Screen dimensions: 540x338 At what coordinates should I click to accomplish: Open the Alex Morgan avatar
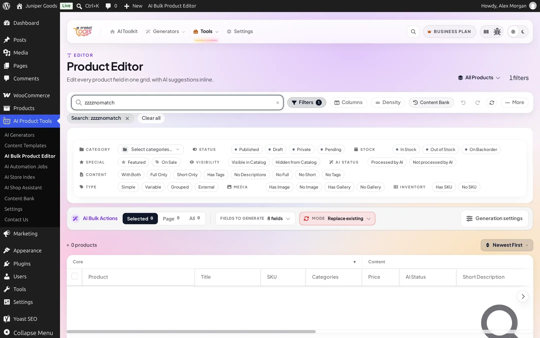tap(533, 6)
